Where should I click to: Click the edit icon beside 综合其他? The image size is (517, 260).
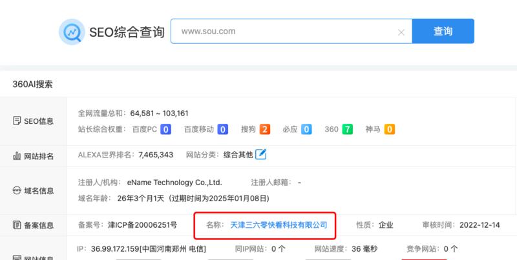coord(261,154)
